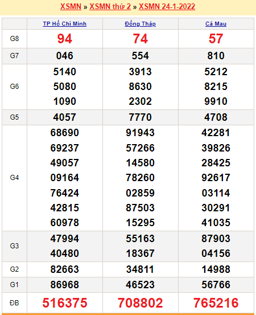Select the G5 number 4708
This screenshot has height=315, width=256.
pos(216,117)
